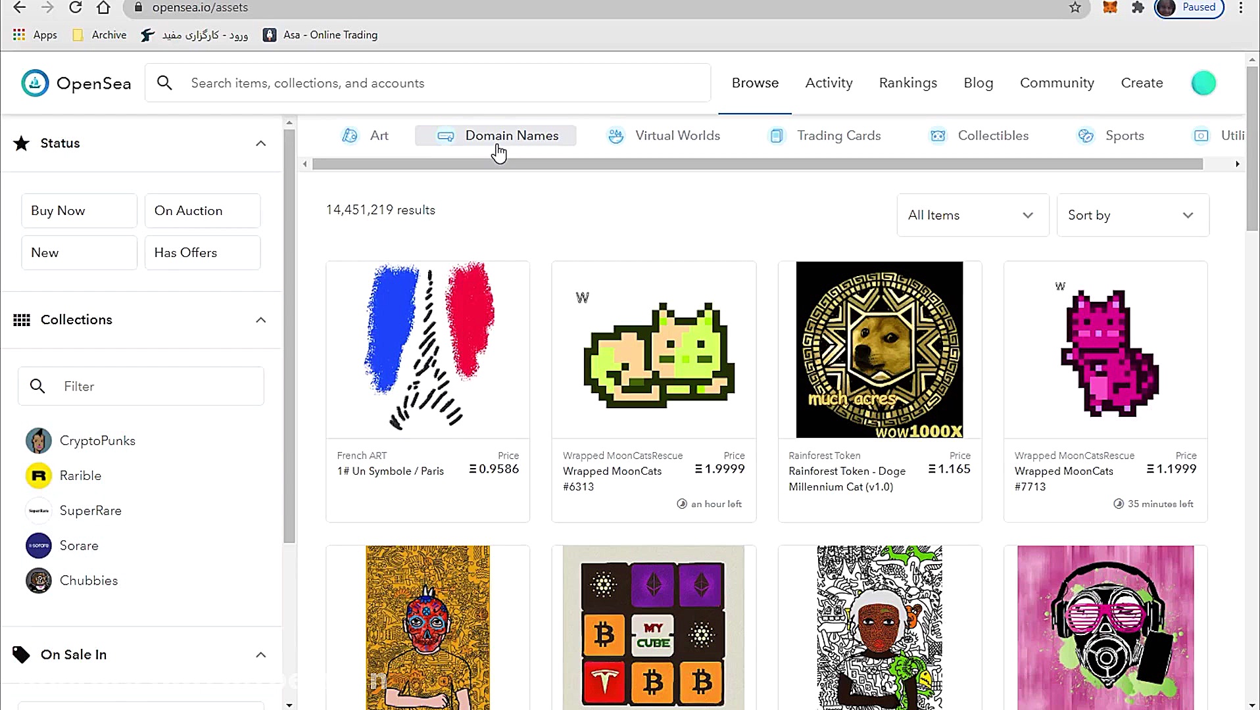Reload the page with refresh icon

76,7
